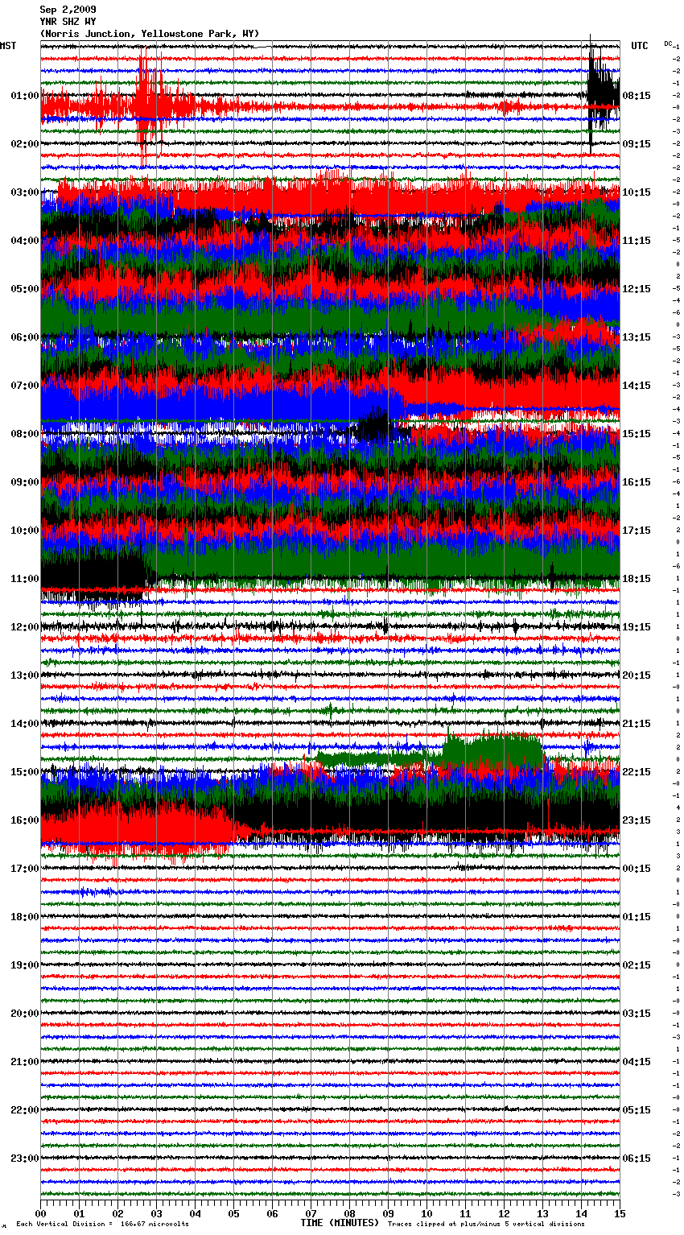The height and width of the screenshot is (1235, 684).
Task: Click the 09:15 UTC time label
Action: point(637,144)
